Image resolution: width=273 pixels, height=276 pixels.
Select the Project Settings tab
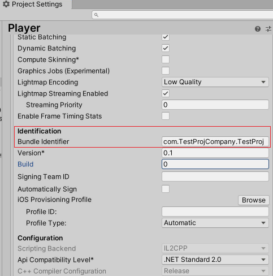click(36, 4)
